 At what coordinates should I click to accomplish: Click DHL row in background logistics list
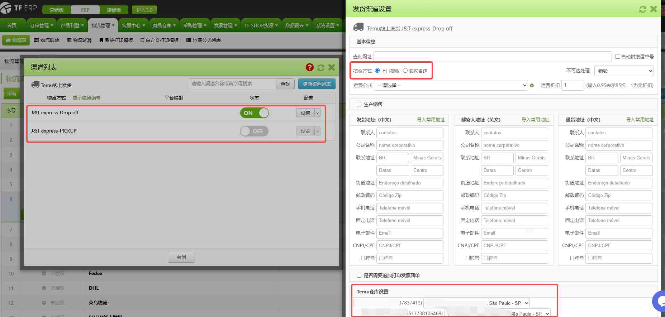172,288
